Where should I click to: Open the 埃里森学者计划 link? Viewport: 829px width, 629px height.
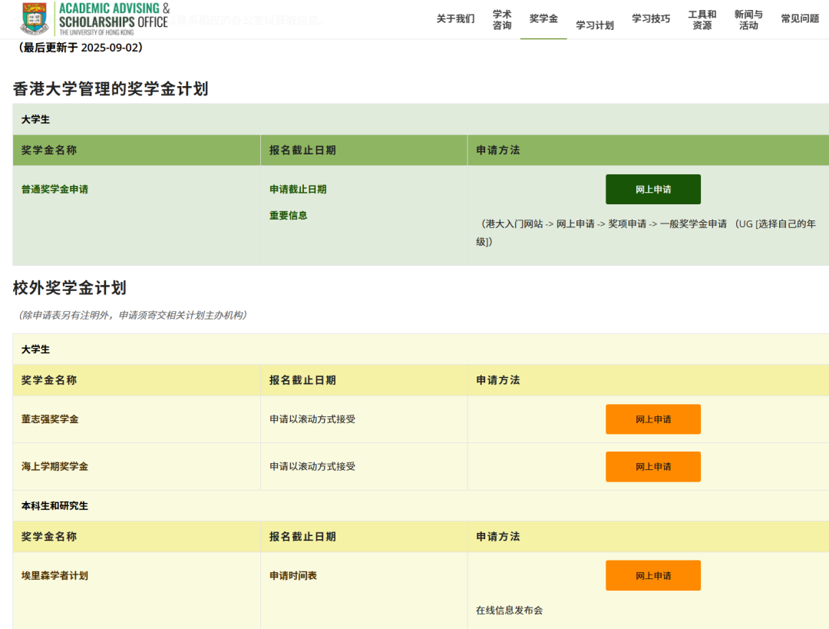[x=54, y=575]
